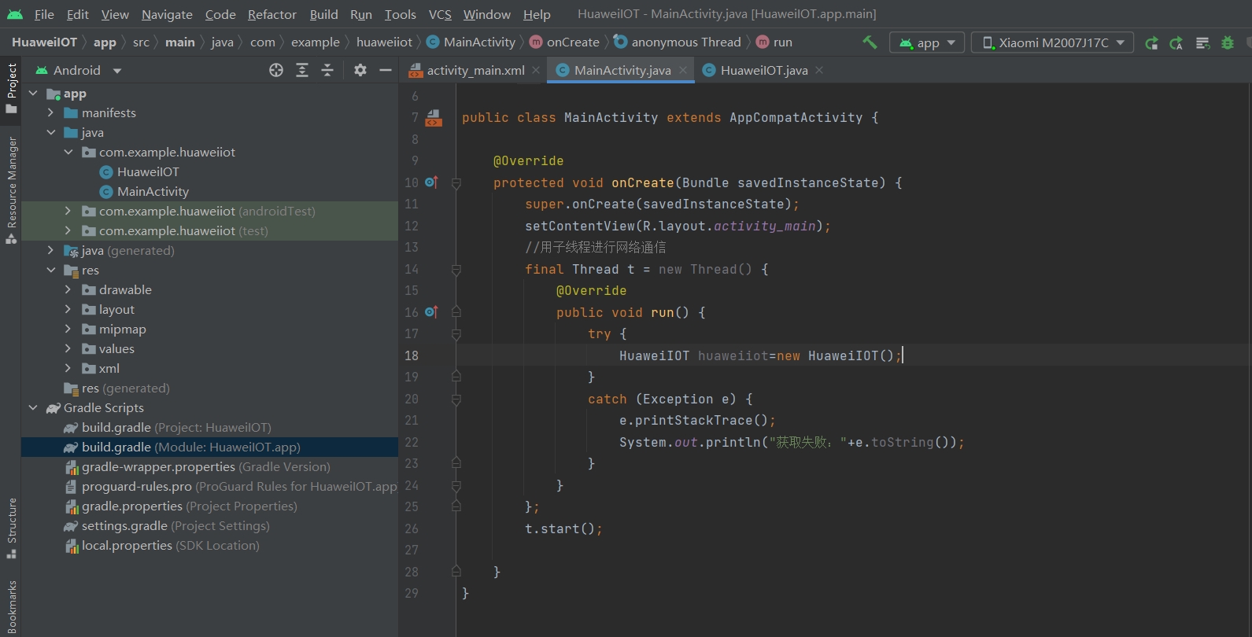Fold the anonymous Thread block line 14

(456, 270)
